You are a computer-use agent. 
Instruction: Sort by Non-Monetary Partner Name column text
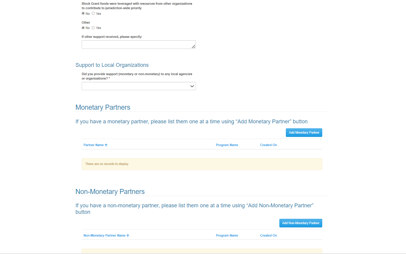(104, 236)
